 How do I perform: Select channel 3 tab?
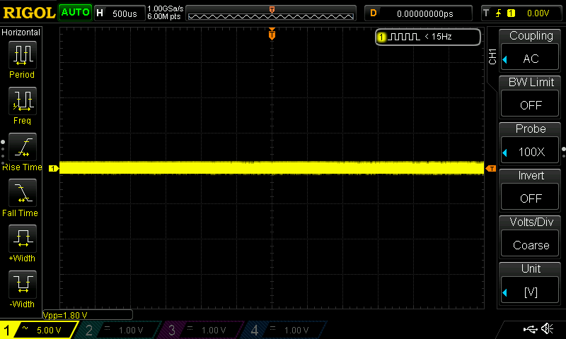202,330
